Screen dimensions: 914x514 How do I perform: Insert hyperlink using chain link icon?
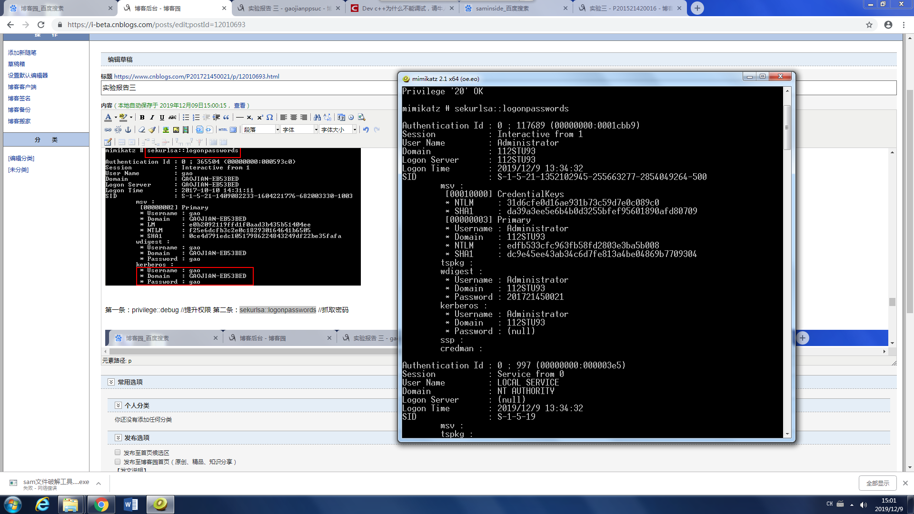pos(108,129)
